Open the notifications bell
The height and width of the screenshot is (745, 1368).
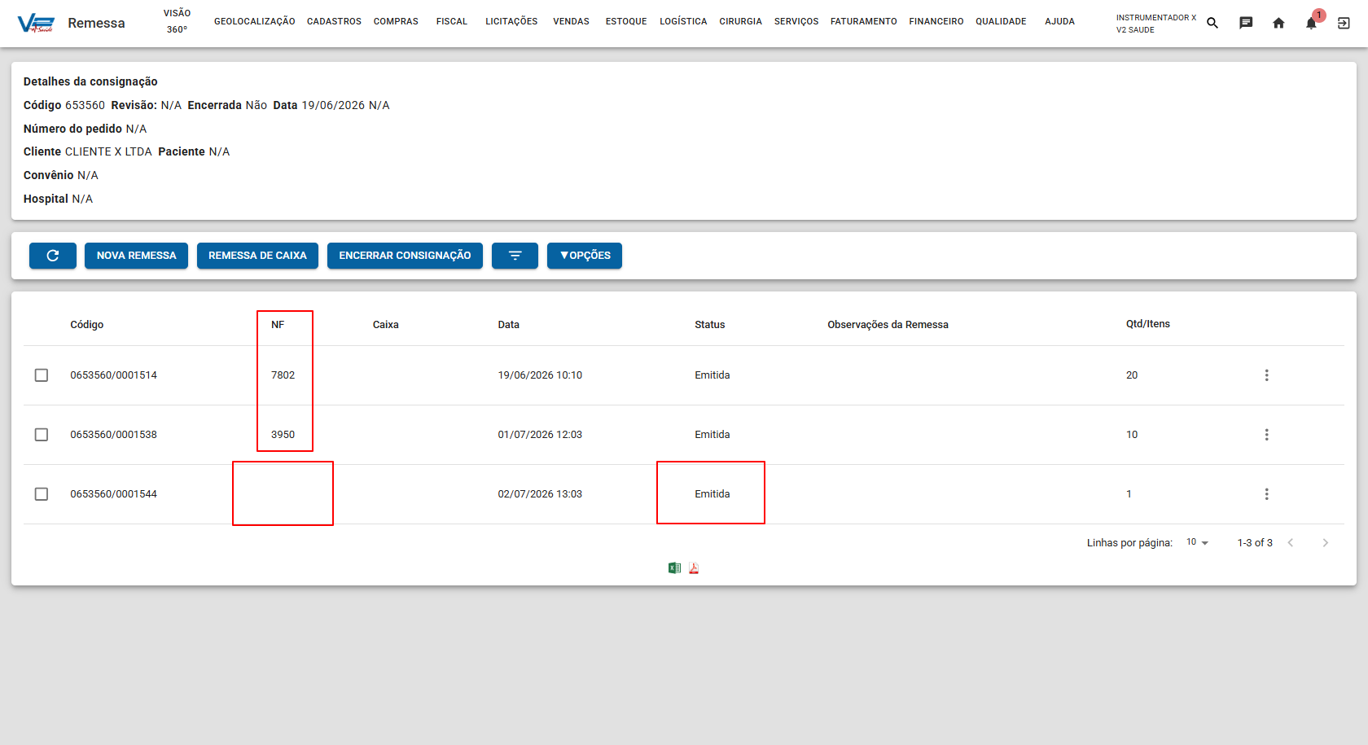[x=1311, y=23]
